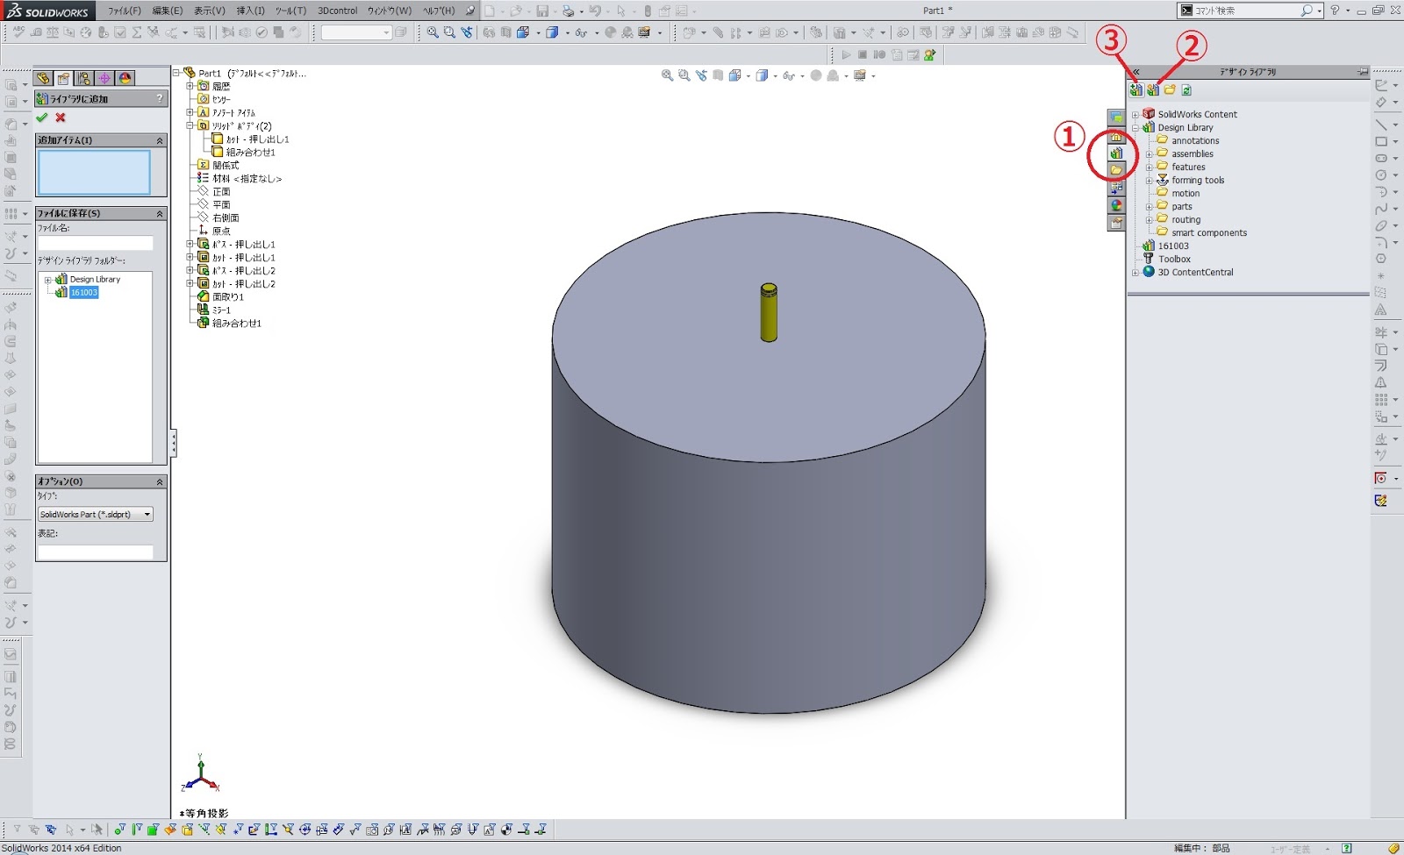Viewport: 1404px width, 855px height.
Task: Open the DisplayManager tab
Action: 125,78
